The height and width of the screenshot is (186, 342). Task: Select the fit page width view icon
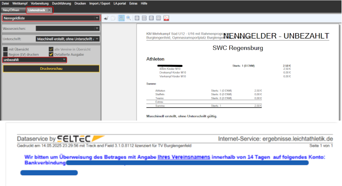click(x=144, y=18)
